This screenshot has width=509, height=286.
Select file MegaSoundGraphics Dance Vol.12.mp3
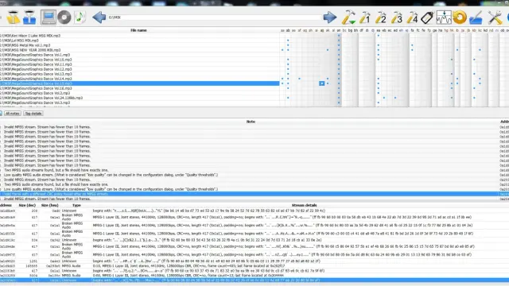point(140,69)
